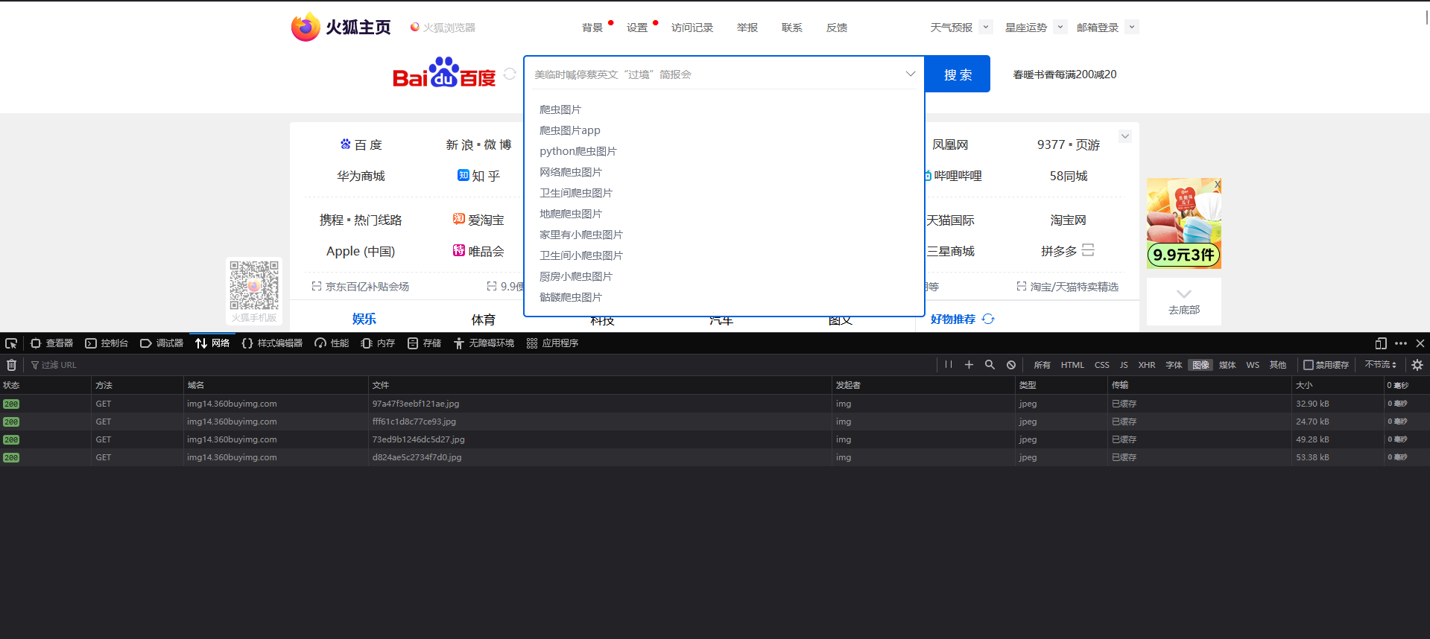1430x639 pixels.
Task: Open the 内存 tab
Action: [378, 343]
